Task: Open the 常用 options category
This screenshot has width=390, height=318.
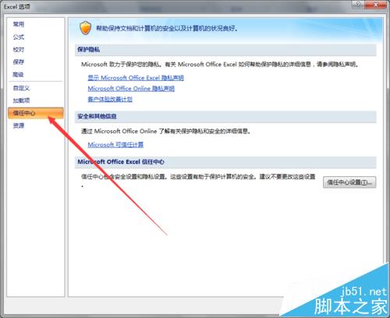Action: 19,24
